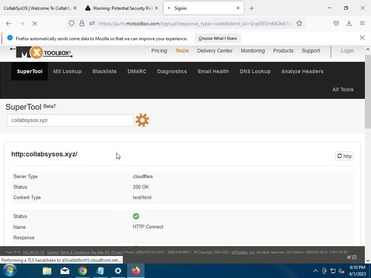Viewport: 371px width, 278px height.
Task: Click the 'cloudflare' server type value
Action: click(x=143, y=177)
